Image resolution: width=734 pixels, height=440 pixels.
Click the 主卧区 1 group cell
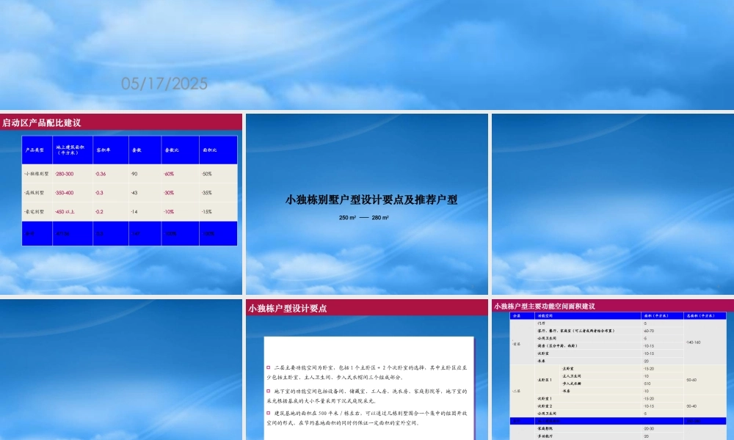pos(548,380)
